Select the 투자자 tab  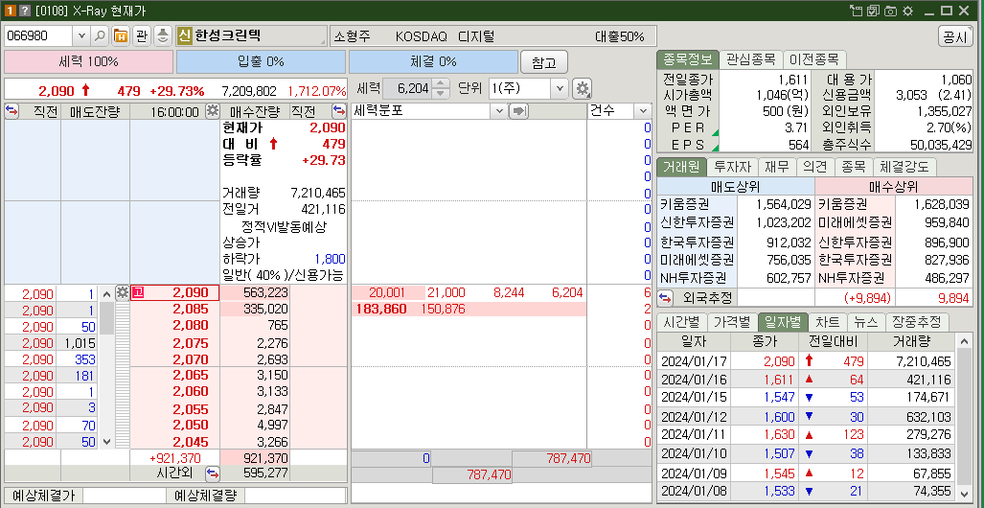(732, 167)
